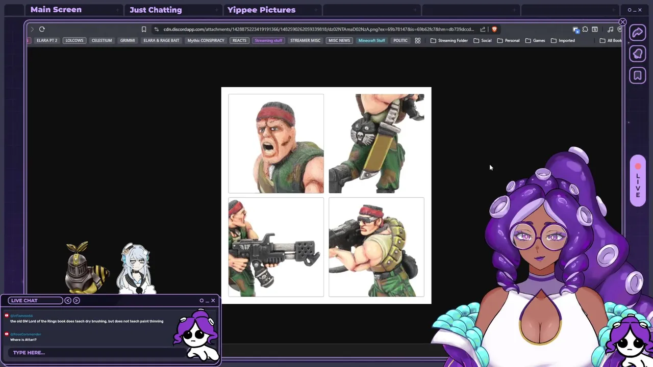
Task: Open site settings icon beside the URL
Action: (x=156, y=29)
